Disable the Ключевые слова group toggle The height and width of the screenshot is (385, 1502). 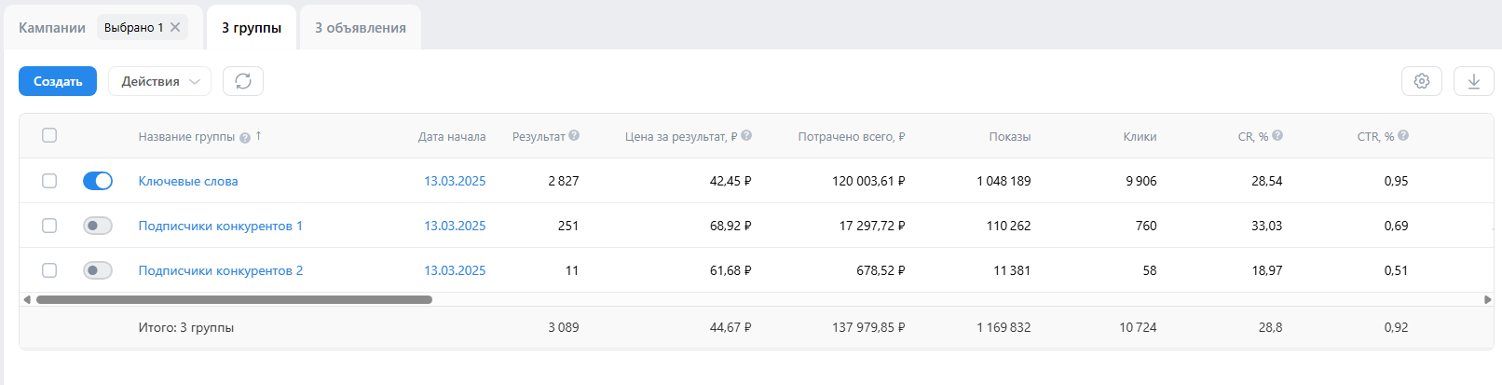98,181
